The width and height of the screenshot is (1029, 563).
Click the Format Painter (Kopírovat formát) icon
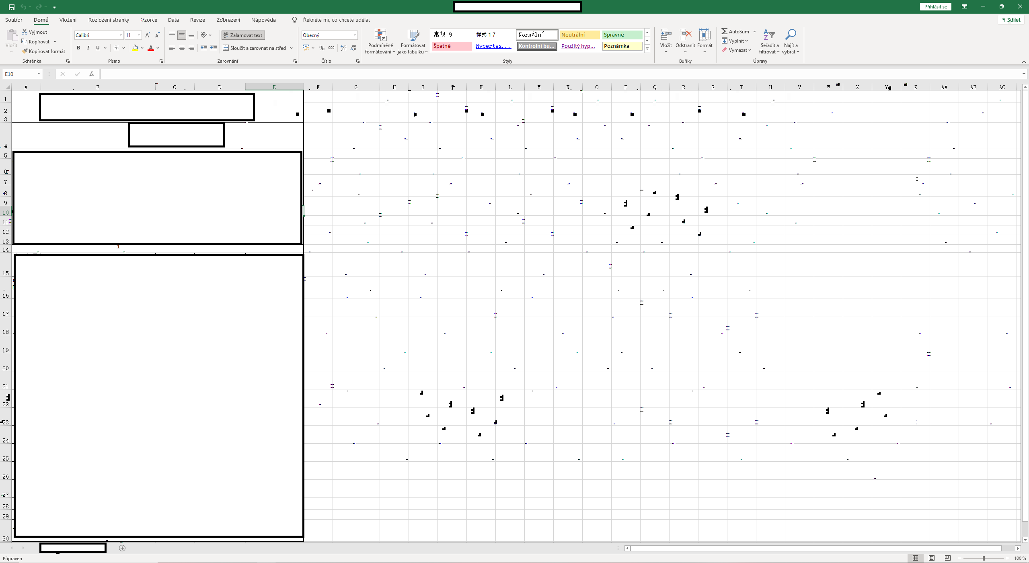click(25, 51)
